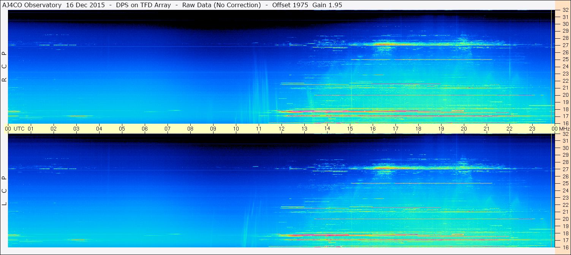Select the 04 hour tick on the axis

pyautogui.click(x=99, y=129)
